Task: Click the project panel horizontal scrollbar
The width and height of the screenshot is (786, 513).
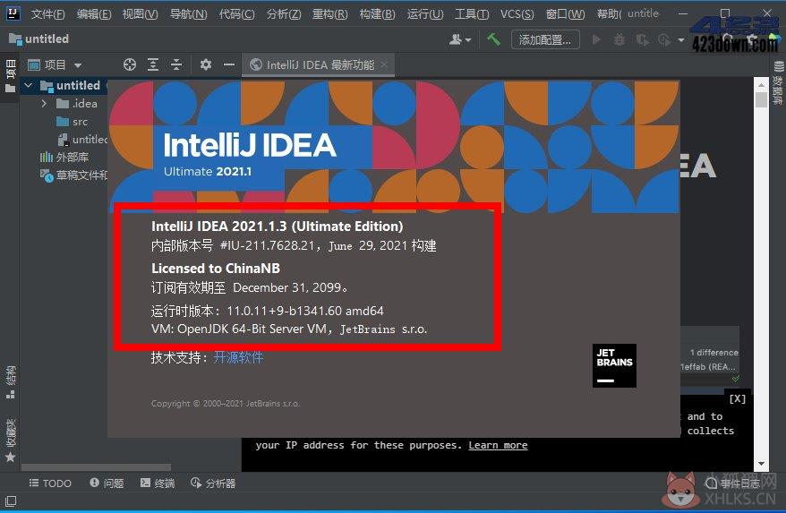Action: (96, 466)
